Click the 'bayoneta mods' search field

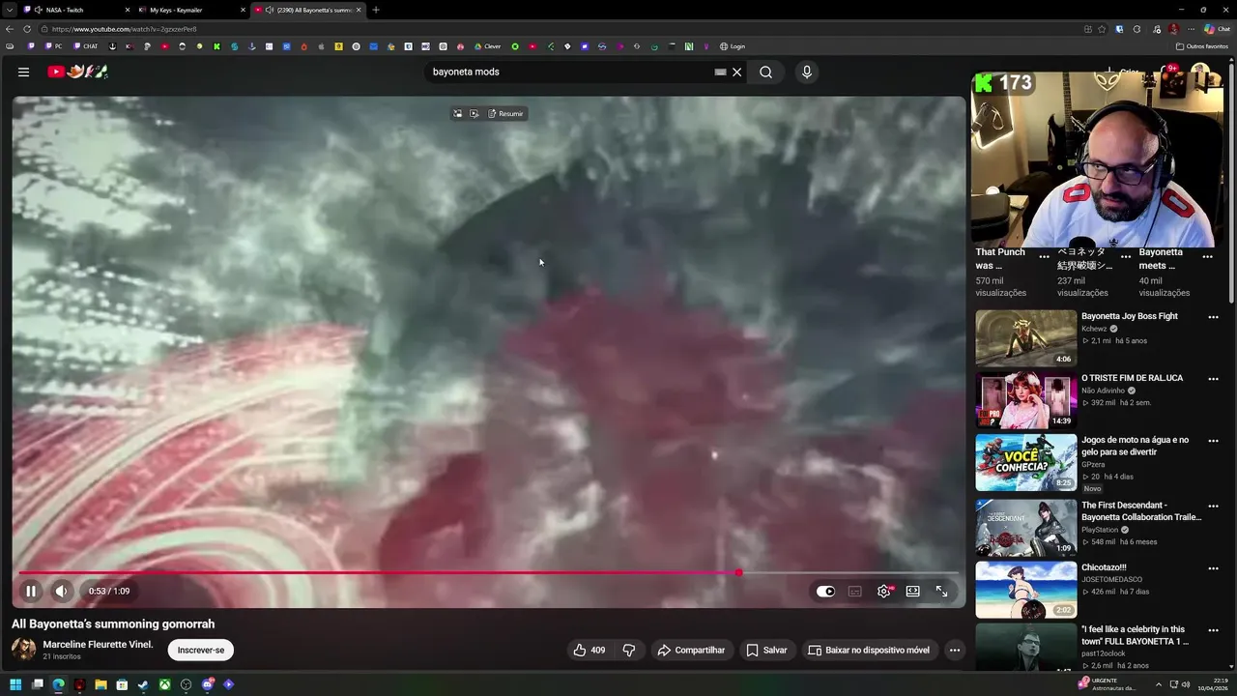point(570,72)
